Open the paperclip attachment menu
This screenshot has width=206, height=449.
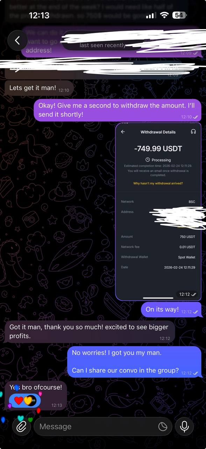22,427
